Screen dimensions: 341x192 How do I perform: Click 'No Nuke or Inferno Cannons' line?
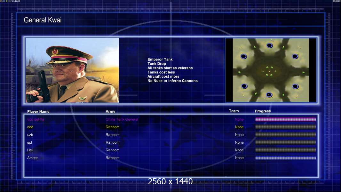click(x=173, y=81)
